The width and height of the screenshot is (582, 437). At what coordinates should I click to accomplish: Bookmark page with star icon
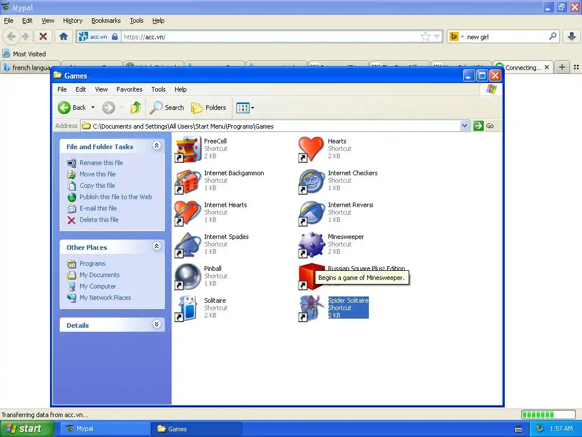[x=425, y=36]
